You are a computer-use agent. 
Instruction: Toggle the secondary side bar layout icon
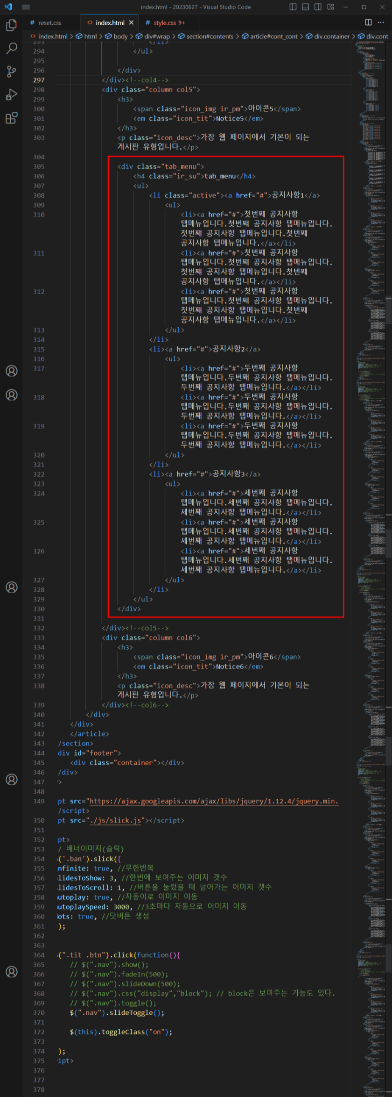tap(318, 7)
